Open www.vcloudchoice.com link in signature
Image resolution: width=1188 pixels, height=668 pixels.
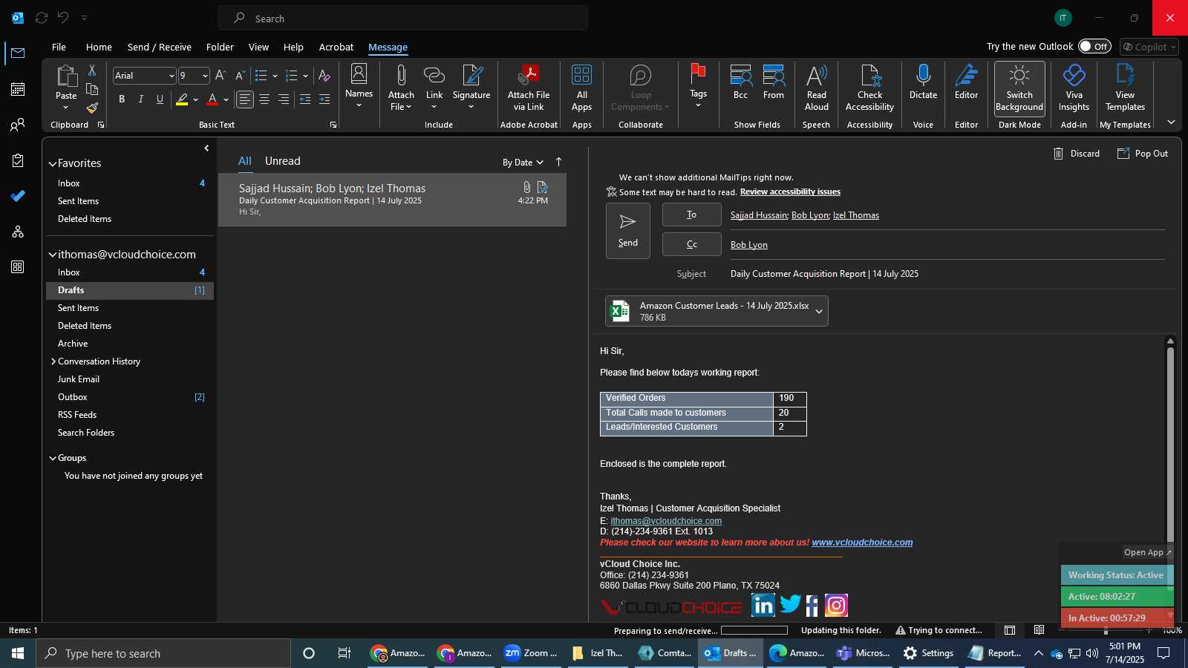[x=862, y=543]
